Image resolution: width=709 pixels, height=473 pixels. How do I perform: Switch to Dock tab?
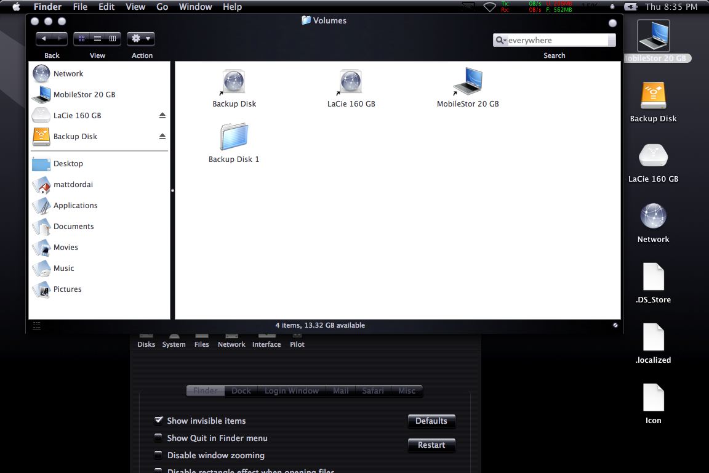(x=241, y=390)
